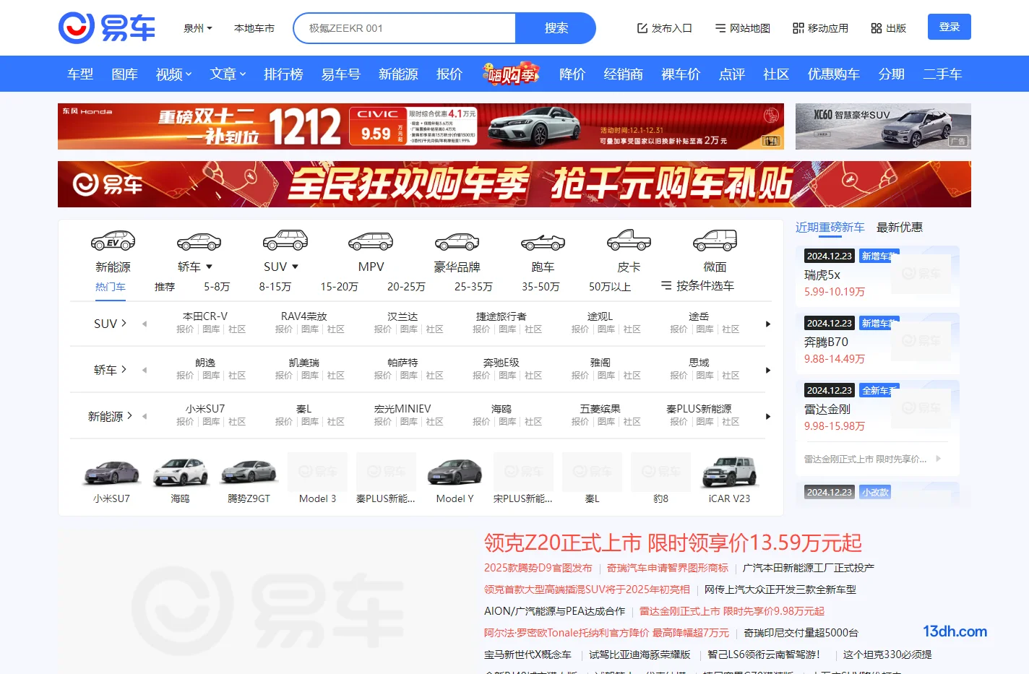The height and width of the screenshot is (674, 1029).
Task: Open 出版 grid menu
Action: pyautogui.click(x=888, y=28)
